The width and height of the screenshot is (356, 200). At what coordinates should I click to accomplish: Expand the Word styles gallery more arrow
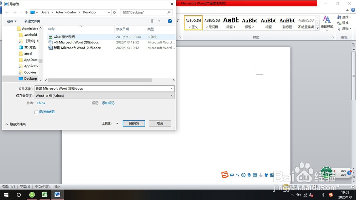click(x=318, y=28)
